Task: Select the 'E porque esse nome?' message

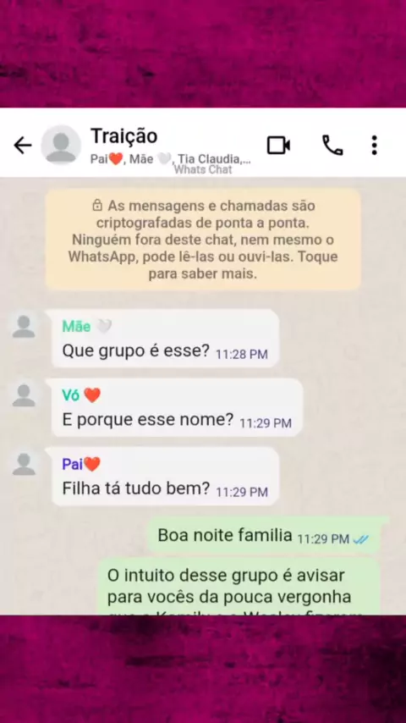Action: pos(178,407)
